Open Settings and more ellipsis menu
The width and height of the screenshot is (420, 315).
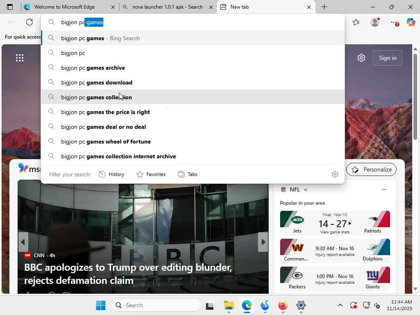(394, 23)
